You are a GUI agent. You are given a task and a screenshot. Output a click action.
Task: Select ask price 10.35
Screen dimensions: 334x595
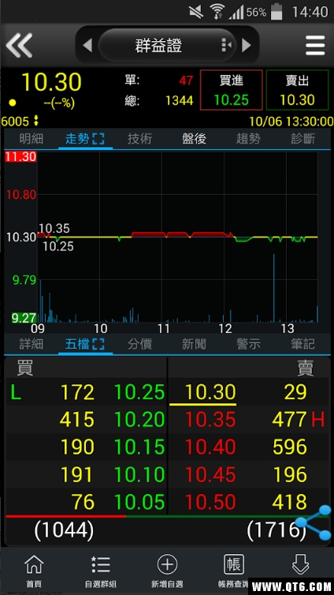(x=210, y=420)
